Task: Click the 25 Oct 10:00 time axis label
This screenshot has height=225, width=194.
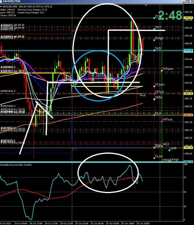Action: coord(112,224)
